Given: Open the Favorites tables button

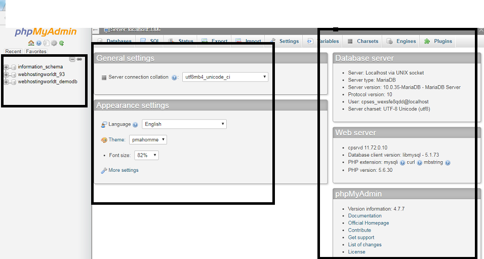Looking at the screenshot, I should (36, 51).
